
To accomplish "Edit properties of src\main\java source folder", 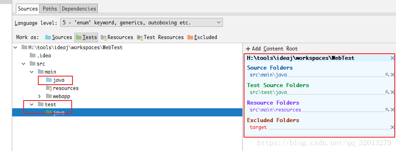I will pyautogui.click(x=387, y=75).
